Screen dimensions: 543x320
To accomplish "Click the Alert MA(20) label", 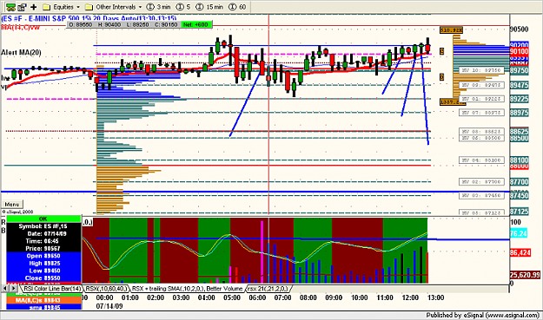I will [21, 53].
